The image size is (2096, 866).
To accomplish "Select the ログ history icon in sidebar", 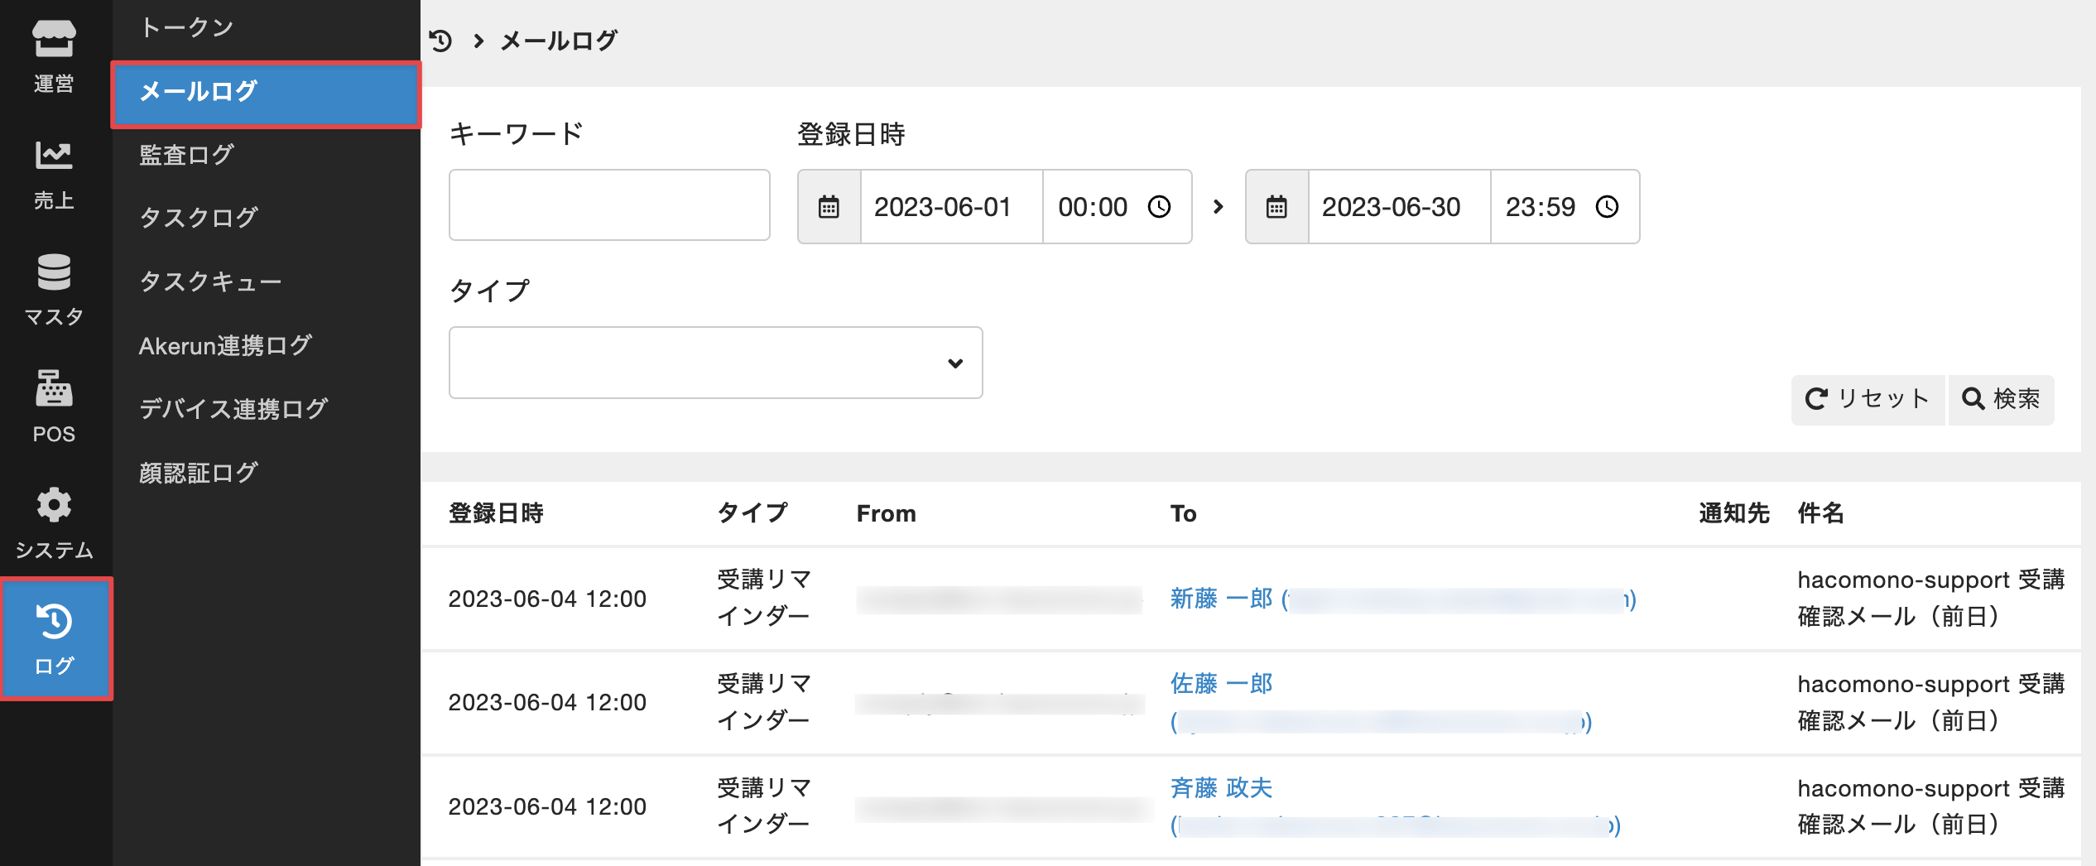I will coord(55,638).
